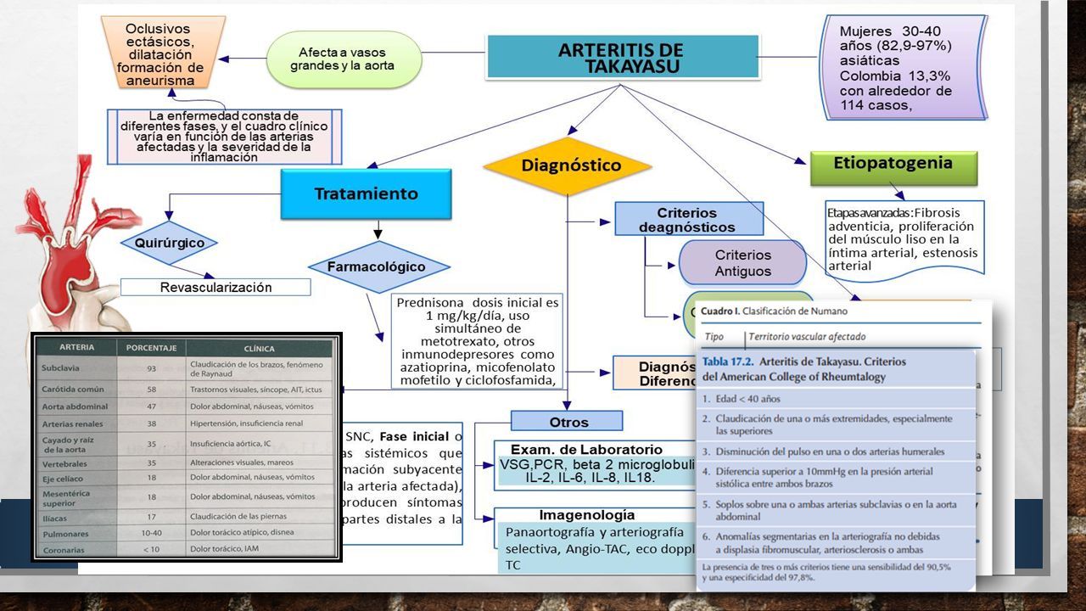
Task: Click the 'Carótida común' table cell
Action: 77,389
